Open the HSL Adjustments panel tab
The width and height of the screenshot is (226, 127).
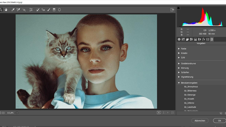point(191,39)
